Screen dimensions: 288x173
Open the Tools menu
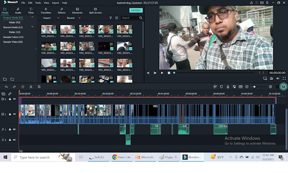38,3
